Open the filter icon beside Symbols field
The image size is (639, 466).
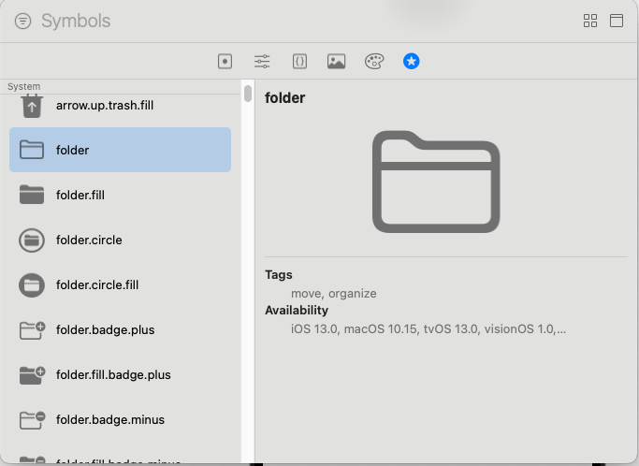(22, 21)
